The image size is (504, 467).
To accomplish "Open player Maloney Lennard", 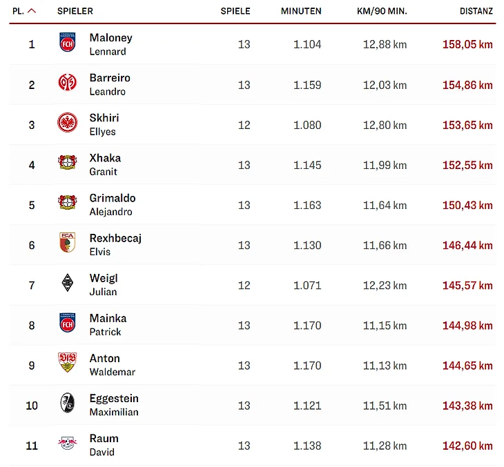I will pos(110,44).
